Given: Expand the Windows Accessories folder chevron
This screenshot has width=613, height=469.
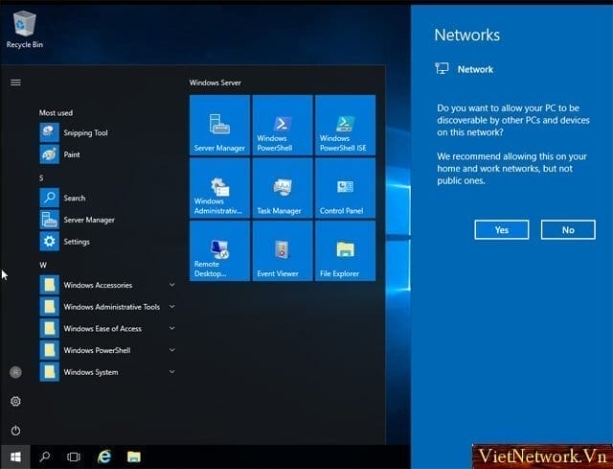Looking at the screenshot, I should coord(172,285).
